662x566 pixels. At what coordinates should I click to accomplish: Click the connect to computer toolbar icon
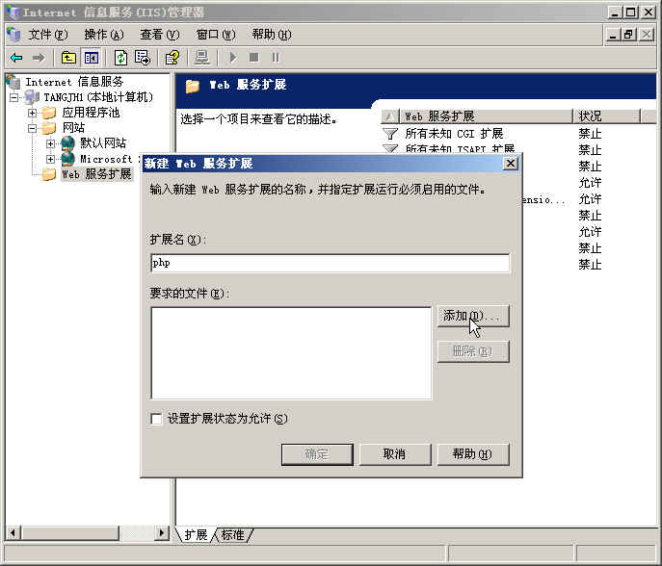[x=202, y=58]
